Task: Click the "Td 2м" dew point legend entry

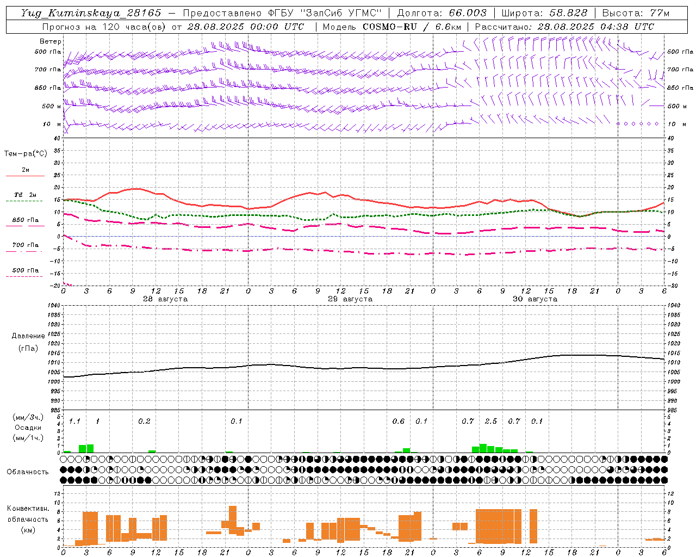Action: pos(26,194)
